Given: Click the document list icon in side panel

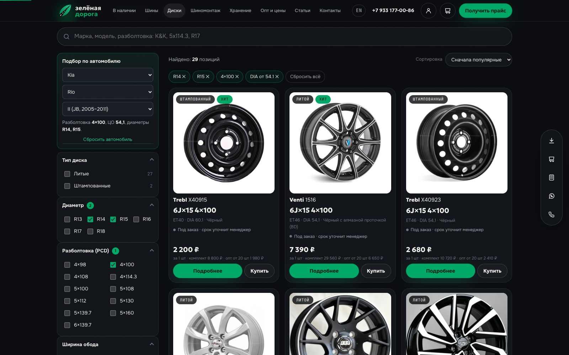Looking at the screenshot, I should [x=551, y=177].
